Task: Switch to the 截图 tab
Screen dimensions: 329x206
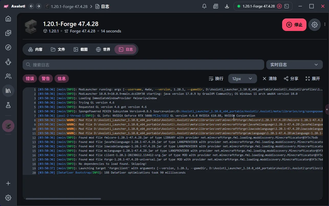Action: [81, 49]
